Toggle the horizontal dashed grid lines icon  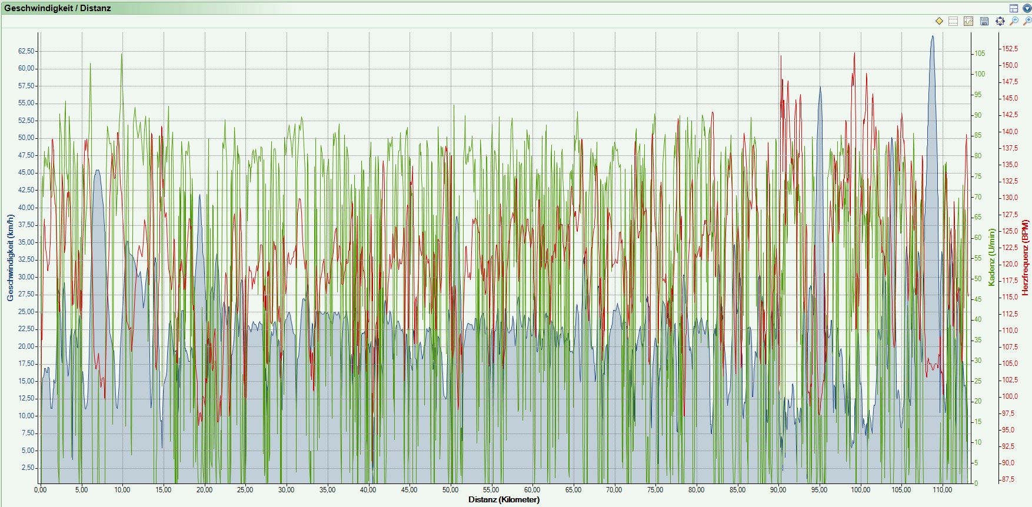pyautogui.click(x=953, y=21)
